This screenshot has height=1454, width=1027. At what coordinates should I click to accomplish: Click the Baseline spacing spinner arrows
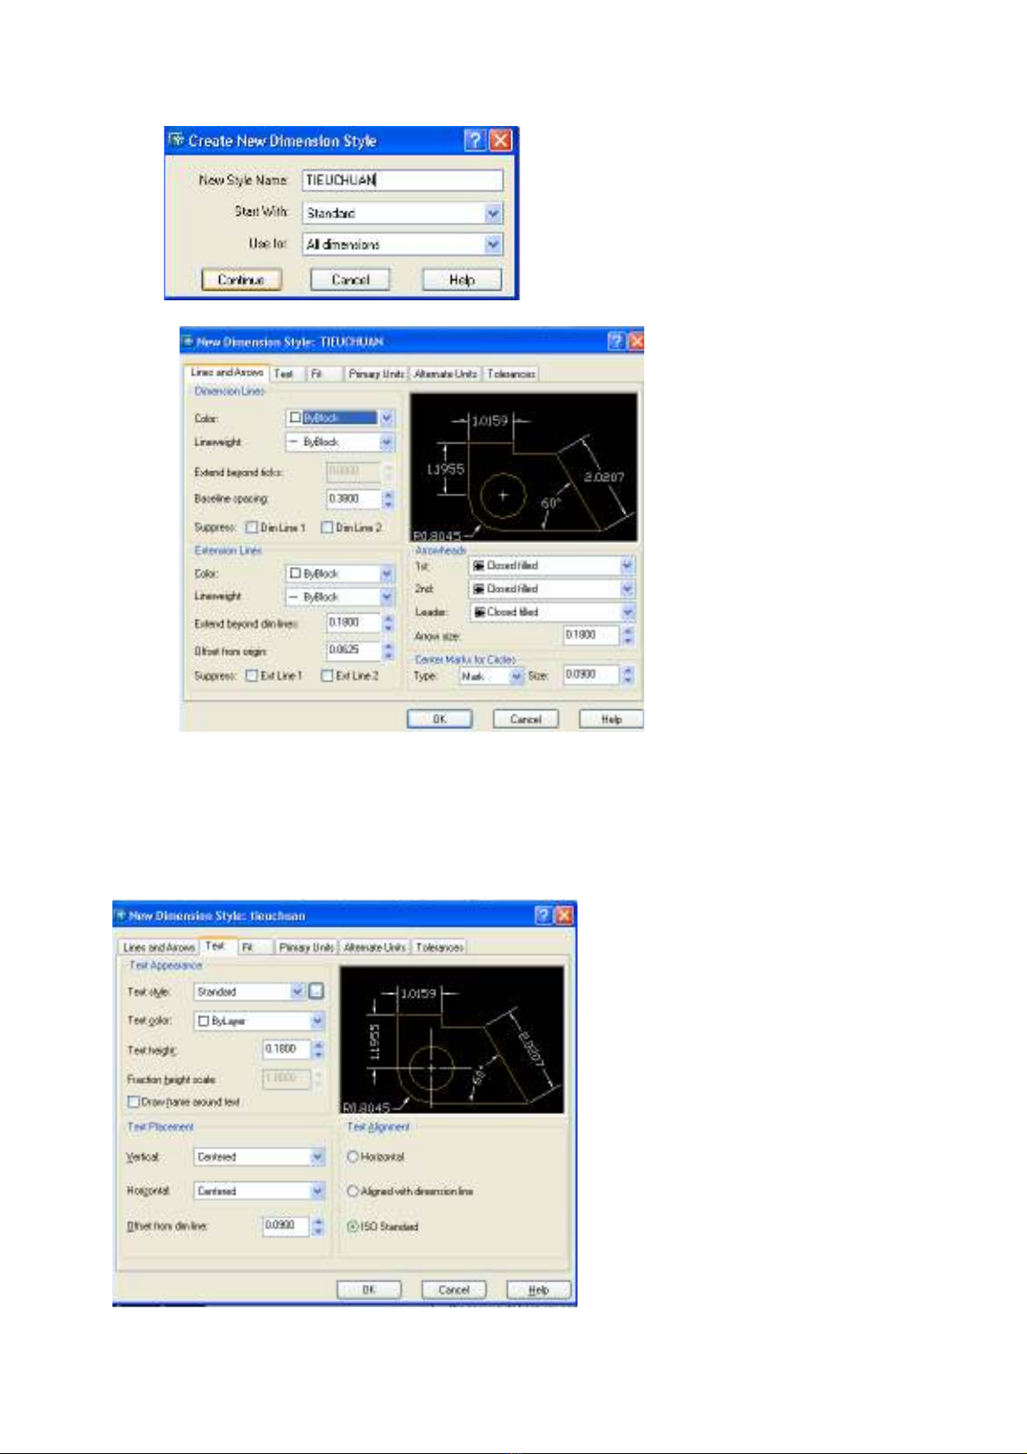[x=388, y=499]
